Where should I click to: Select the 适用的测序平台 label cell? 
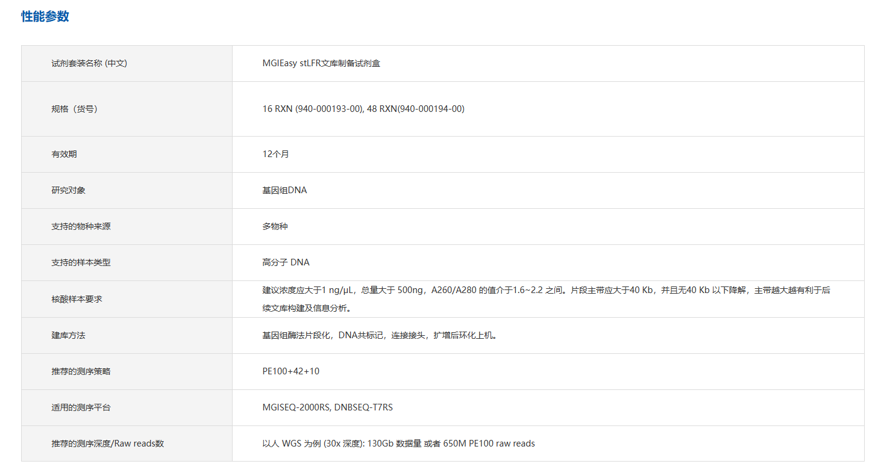127,407
